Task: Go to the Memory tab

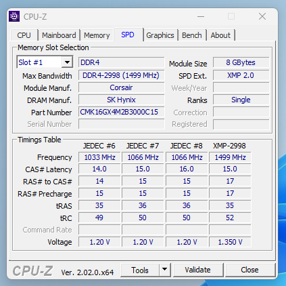Action: (x=97, y=35)
